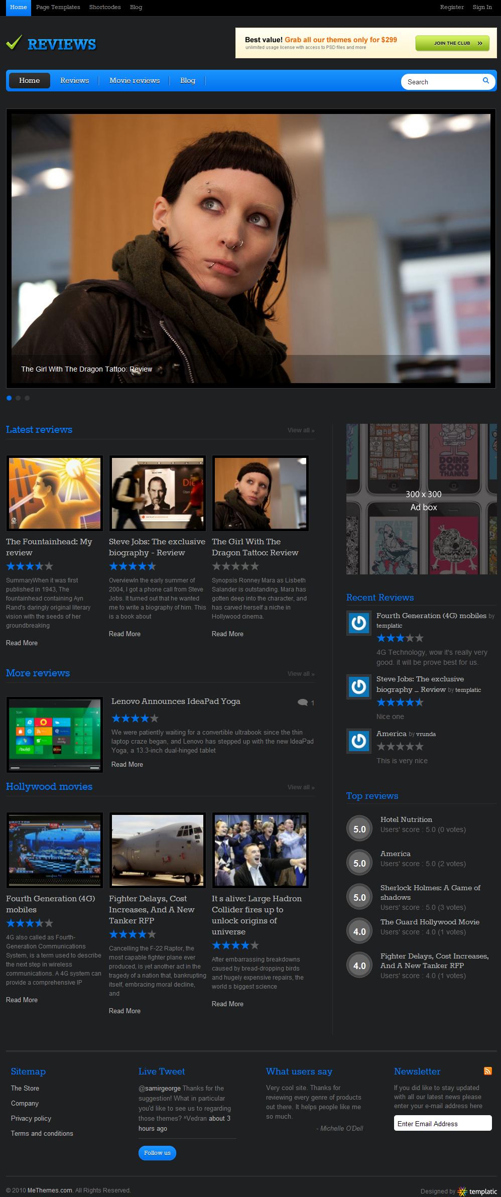Click the Sign In link
Viewport: 501px width, 1197px height.
(482, 7)
